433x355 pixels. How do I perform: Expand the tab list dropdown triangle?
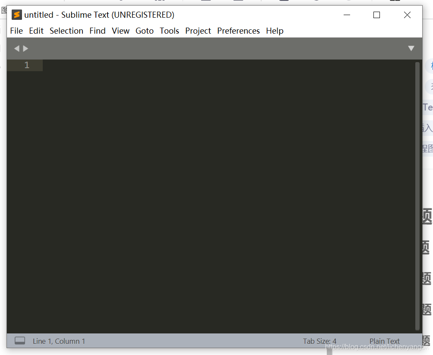tap(411, 49)
